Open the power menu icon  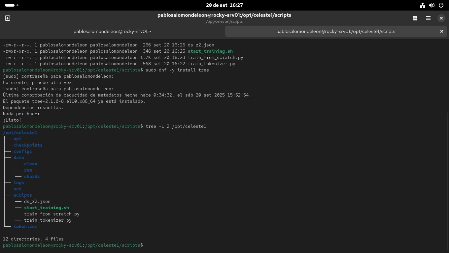tap(441, 5)
